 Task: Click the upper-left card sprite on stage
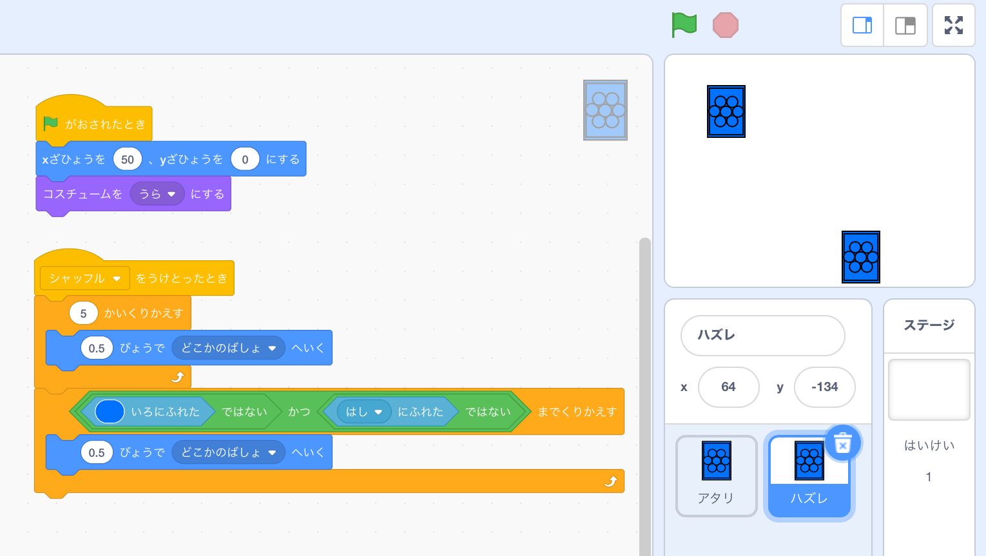pyautogui.click(x=726, y=111)
